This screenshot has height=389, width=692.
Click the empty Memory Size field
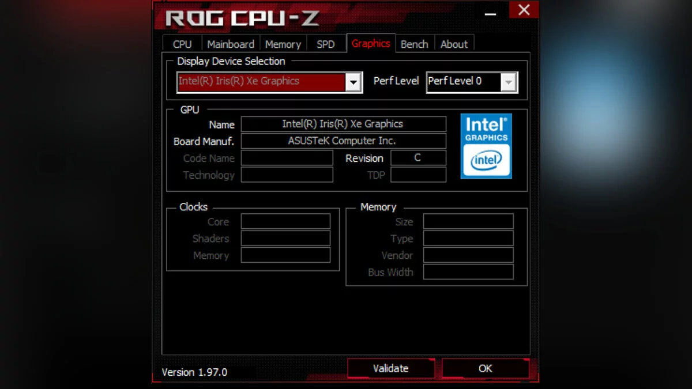[468, 221]
